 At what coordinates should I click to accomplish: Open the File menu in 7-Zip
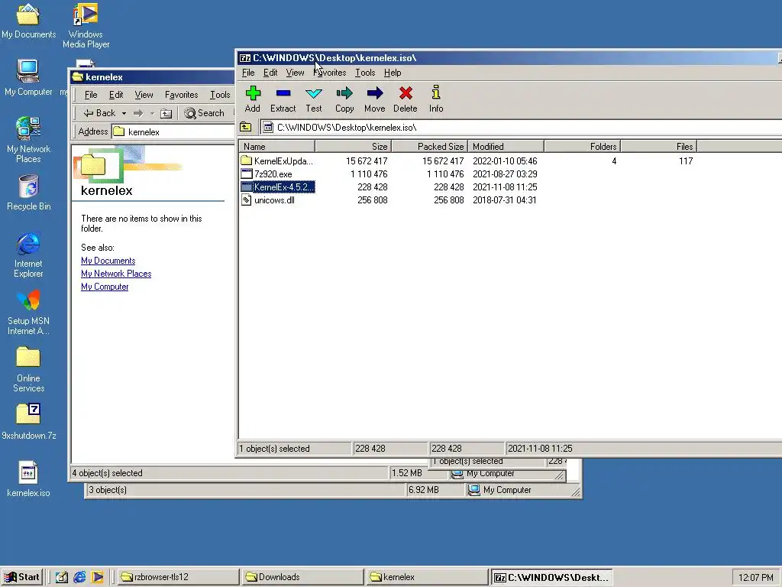point(248,73)
